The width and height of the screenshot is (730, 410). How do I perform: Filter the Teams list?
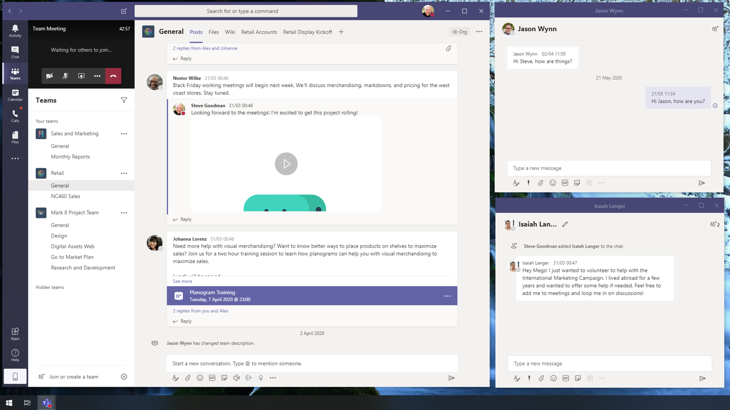pyautogui.click(x=124, y=100)
